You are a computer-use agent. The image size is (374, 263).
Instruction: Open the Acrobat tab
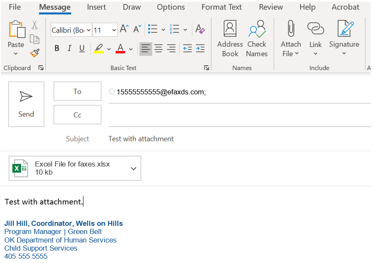[345, 7]
